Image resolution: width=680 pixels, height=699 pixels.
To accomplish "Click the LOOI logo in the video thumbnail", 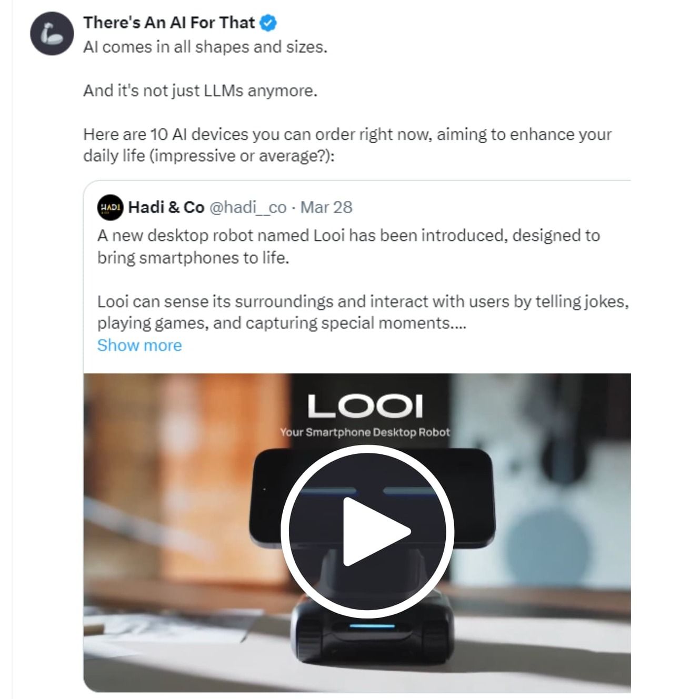I will point(365,407).
